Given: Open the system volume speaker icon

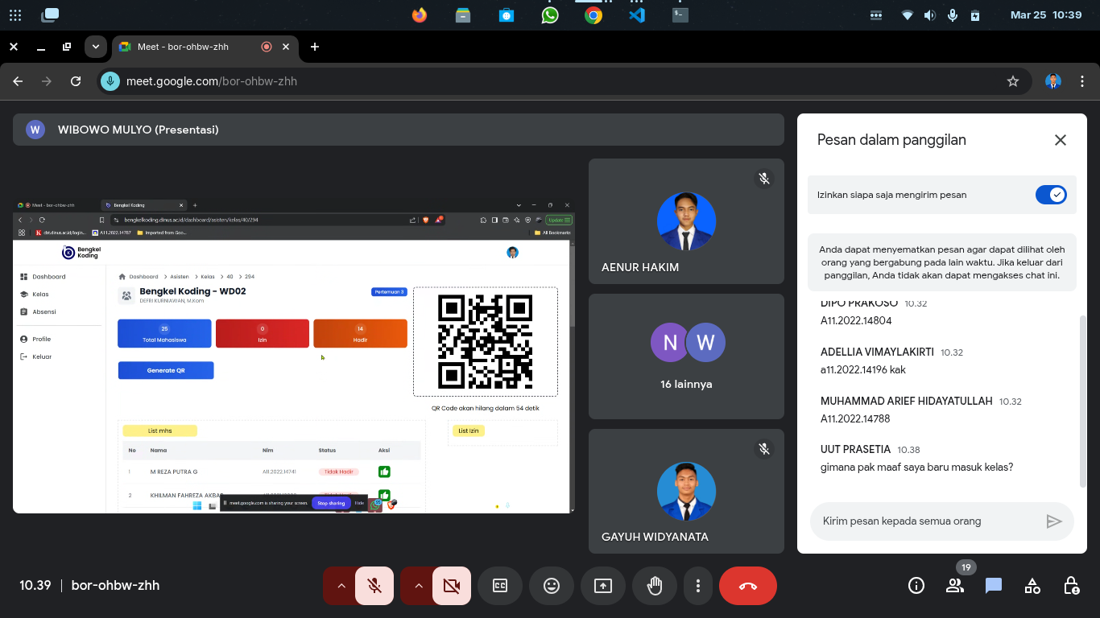Looking at the screenshot, I should pyautogui.click(x=930, y=15).
